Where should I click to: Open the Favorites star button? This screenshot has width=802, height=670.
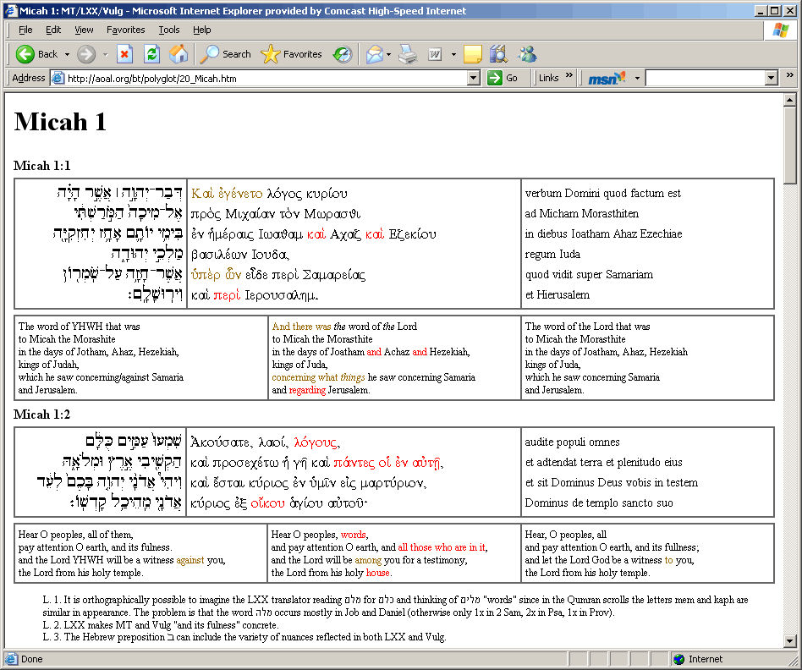pyautogui.click(x=292, y=54)
